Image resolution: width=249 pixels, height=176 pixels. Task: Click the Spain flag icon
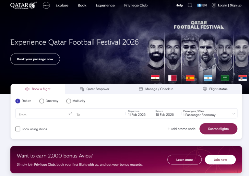click(190, 78)
